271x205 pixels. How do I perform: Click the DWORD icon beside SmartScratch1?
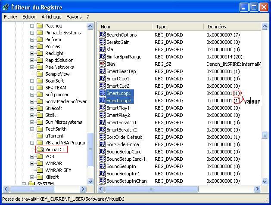pos(102,122)
